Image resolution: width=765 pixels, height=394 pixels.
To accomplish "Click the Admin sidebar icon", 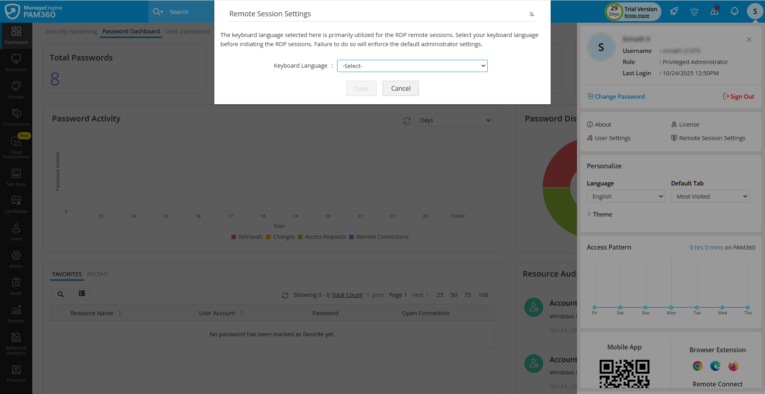I will click(x=16, y=259).
